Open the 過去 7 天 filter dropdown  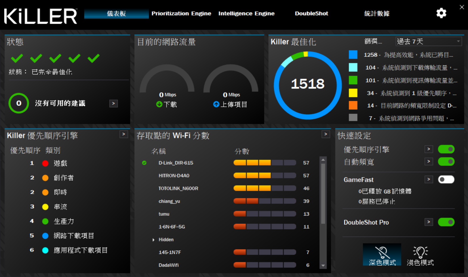click(x=429, y=41)
